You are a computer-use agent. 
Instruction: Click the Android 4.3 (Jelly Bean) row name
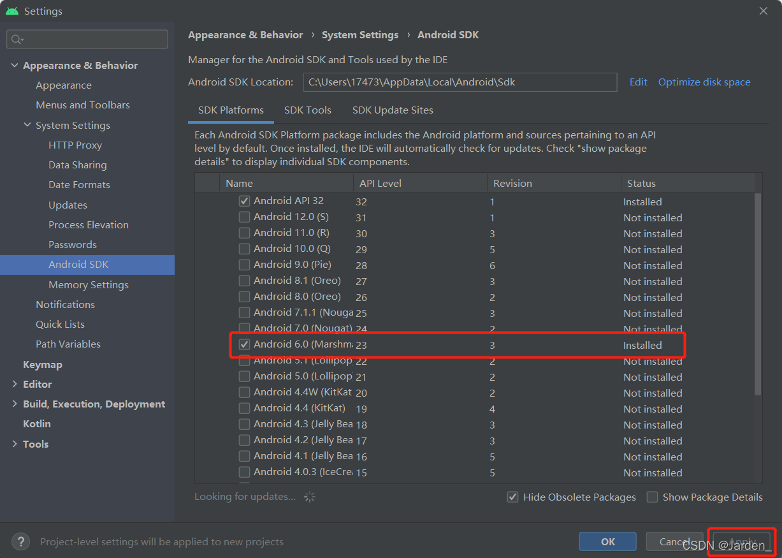pos(303,424)
